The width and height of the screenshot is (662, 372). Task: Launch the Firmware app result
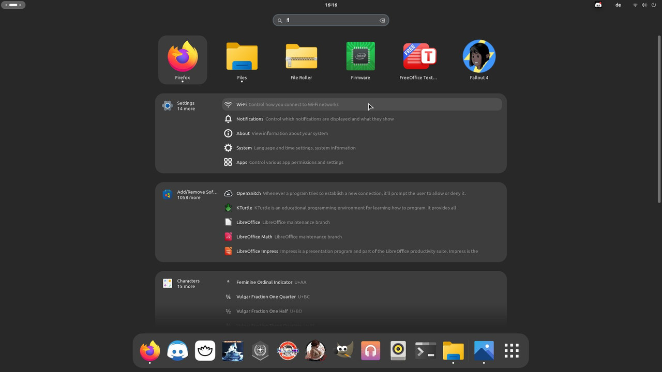[360, 60]
